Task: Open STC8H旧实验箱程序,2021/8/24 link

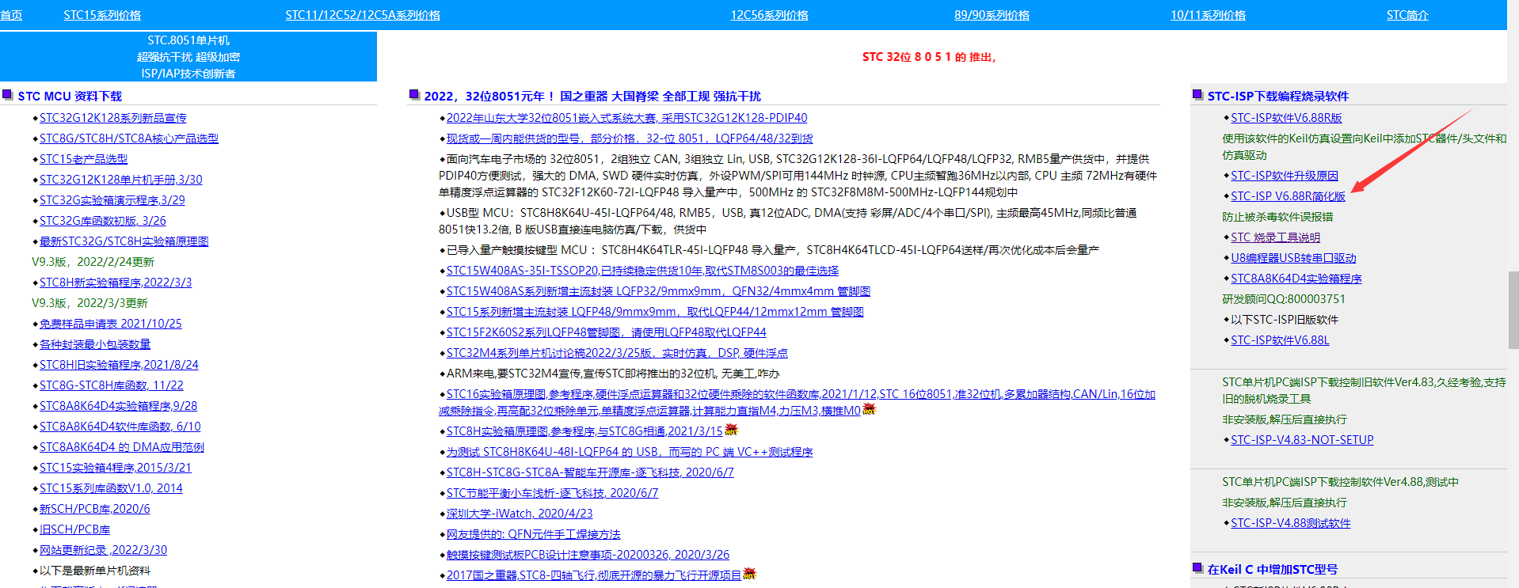Action: coord(119,365)
